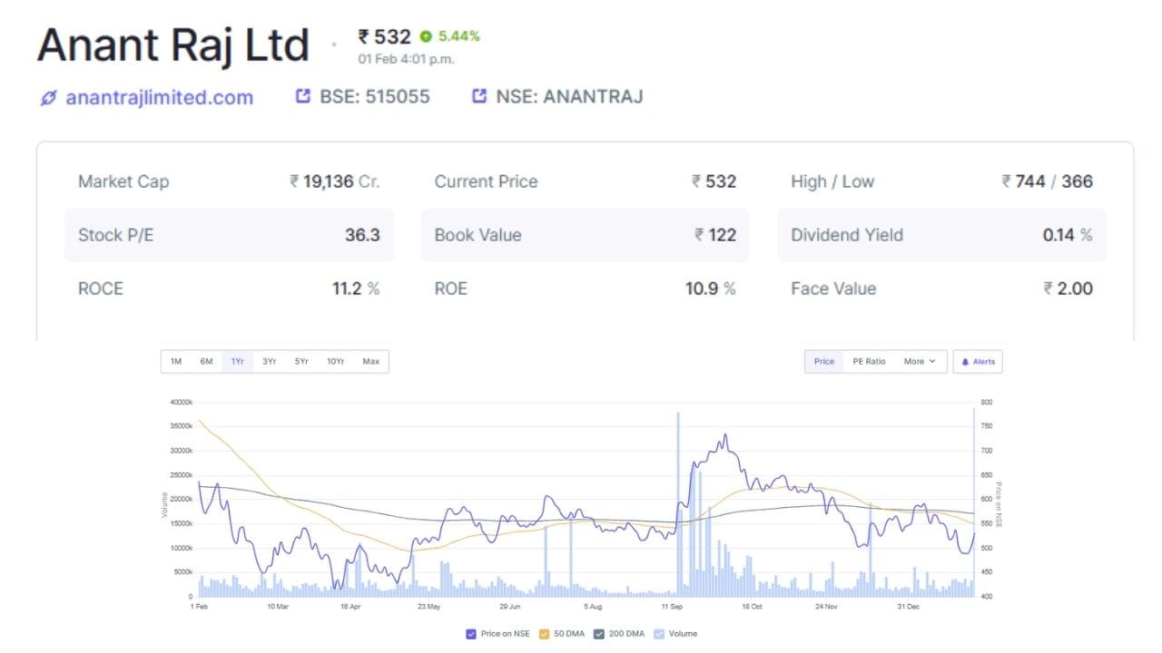
Task: Toggle the 200 DMA legend checkbox
Action: [599, 634]
